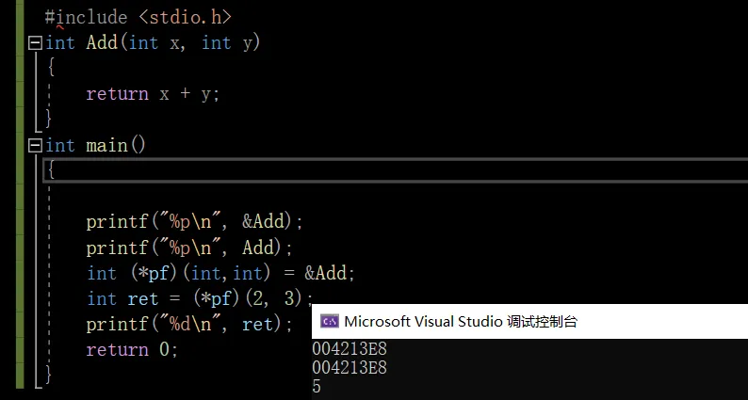
Task: Click the first 004213E8 console output line
Action: (x=349, y=349)
